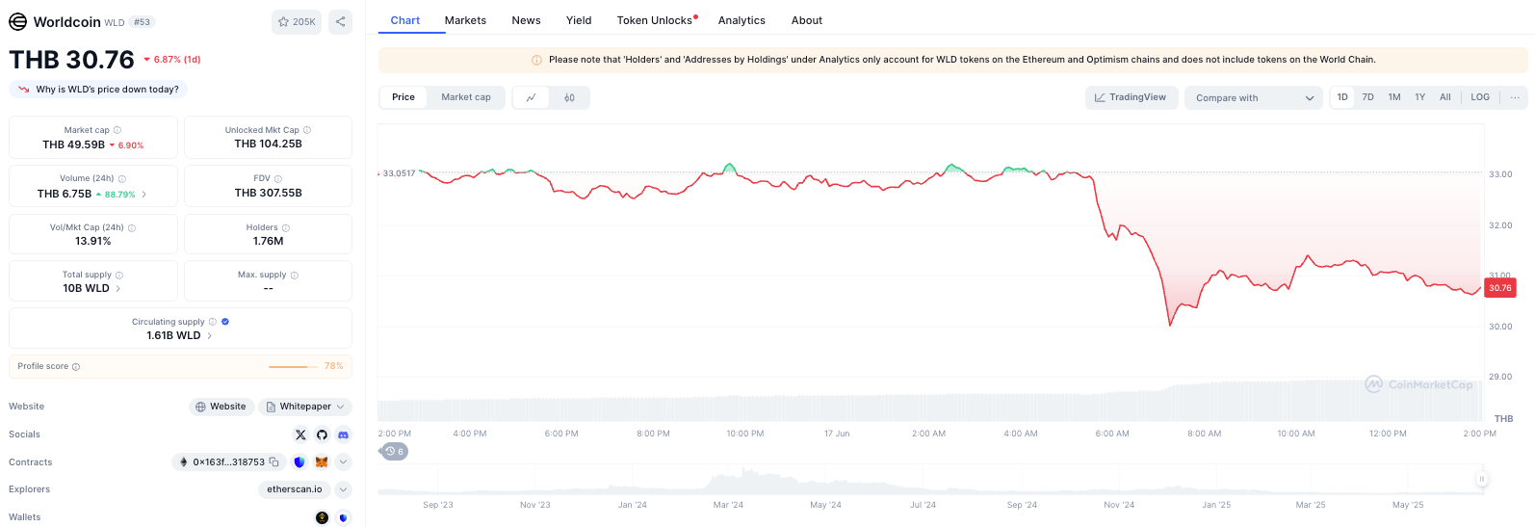Click 'Why is WLD's price down today?'

coord(99,90)
